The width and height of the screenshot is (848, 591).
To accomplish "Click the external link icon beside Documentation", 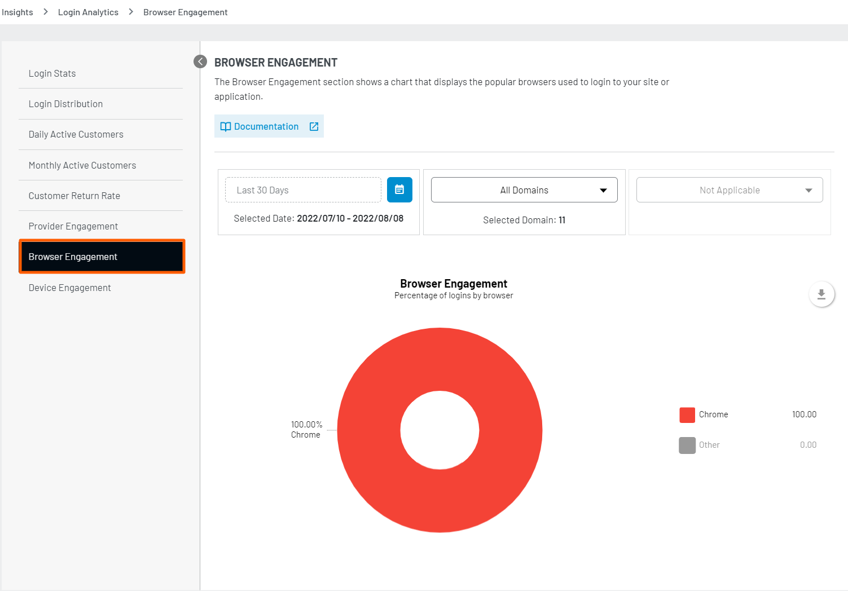I will [314, 127].
